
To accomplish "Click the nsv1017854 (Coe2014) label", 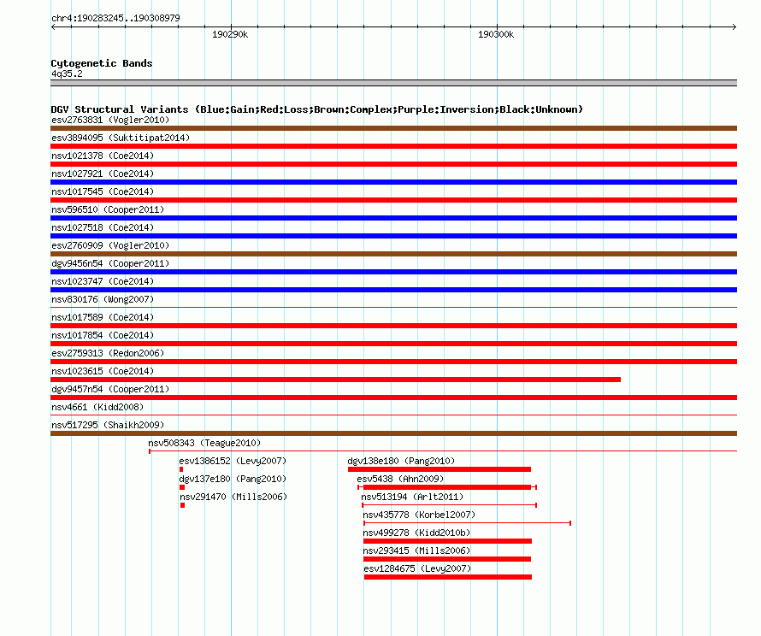I will click(103, 335).
